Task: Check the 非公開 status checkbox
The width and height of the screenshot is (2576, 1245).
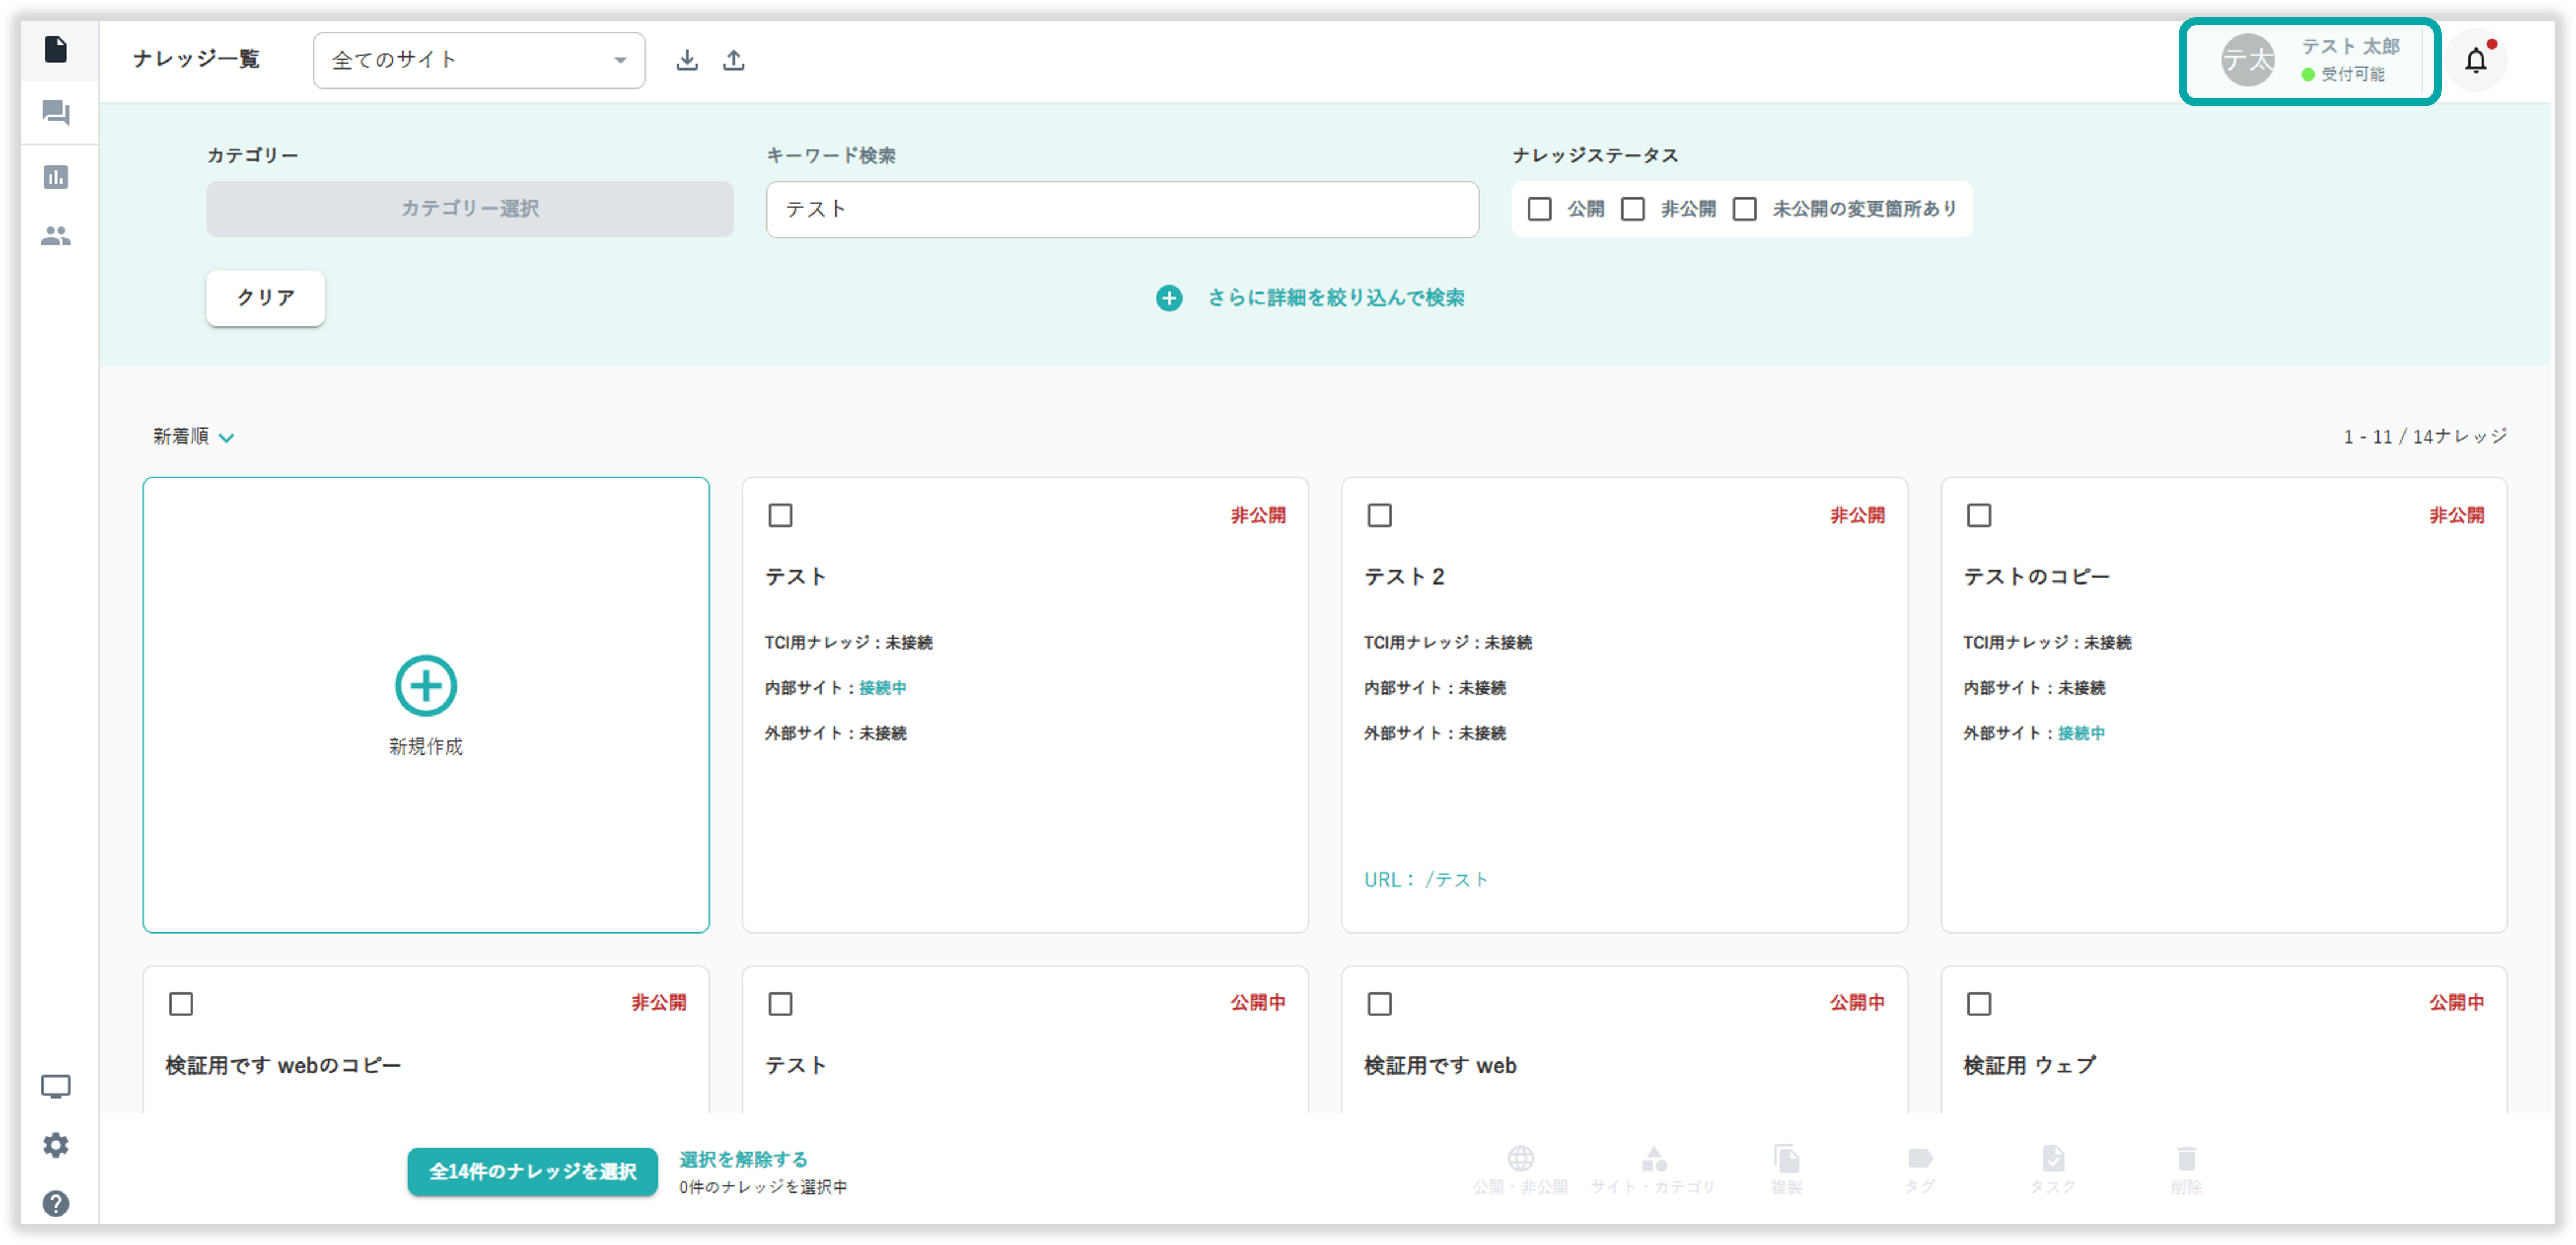Action: [x=1633, y=209]
